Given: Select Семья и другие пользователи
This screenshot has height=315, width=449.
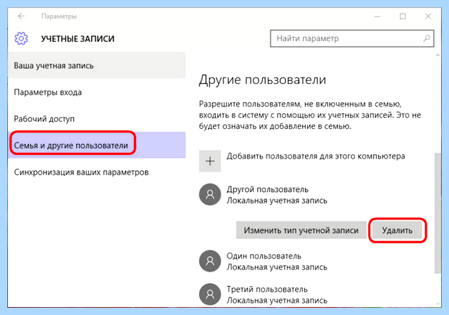Looking at the screenshot, I should (97, 145).
